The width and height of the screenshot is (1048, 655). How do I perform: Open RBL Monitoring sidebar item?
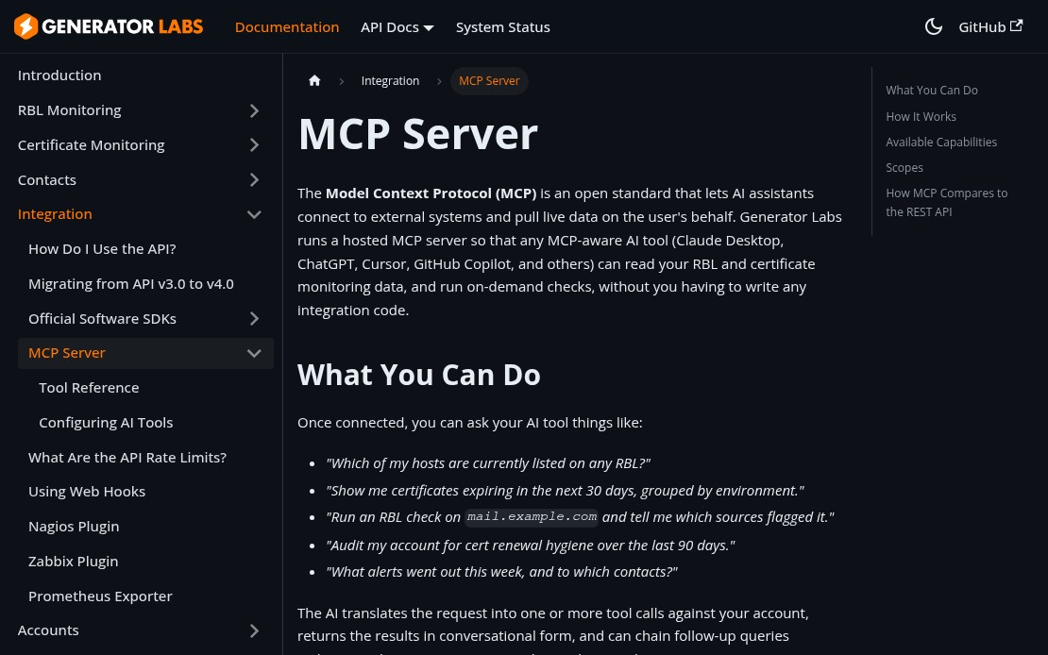click(70, 110)
